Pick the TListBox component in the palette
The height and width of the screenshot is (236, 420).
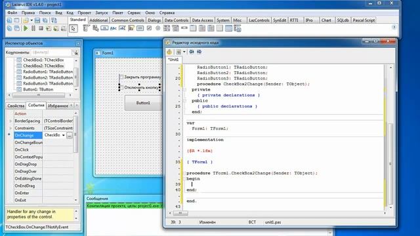click(166, 28)
